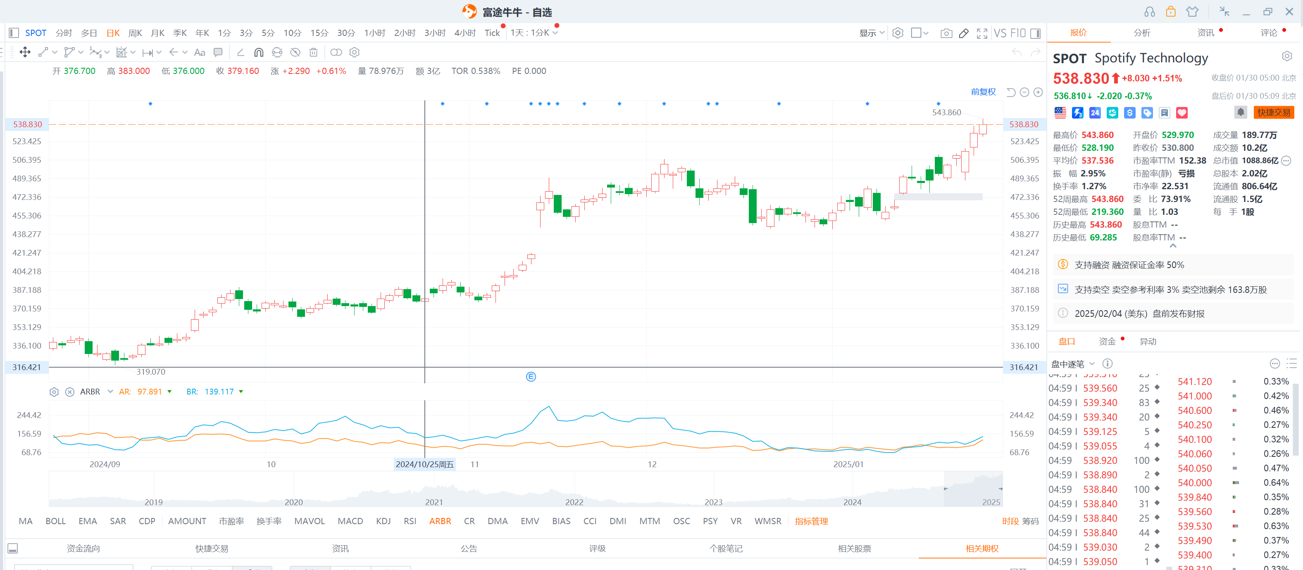The height and width of the screenshot is (570, 1303).
Task: Open quote panel settings gear
Action: click(1287, 56)
